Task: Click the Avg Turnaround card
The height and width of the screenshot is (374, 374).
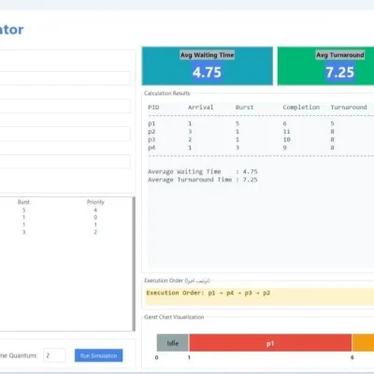Action: point(325,65)
